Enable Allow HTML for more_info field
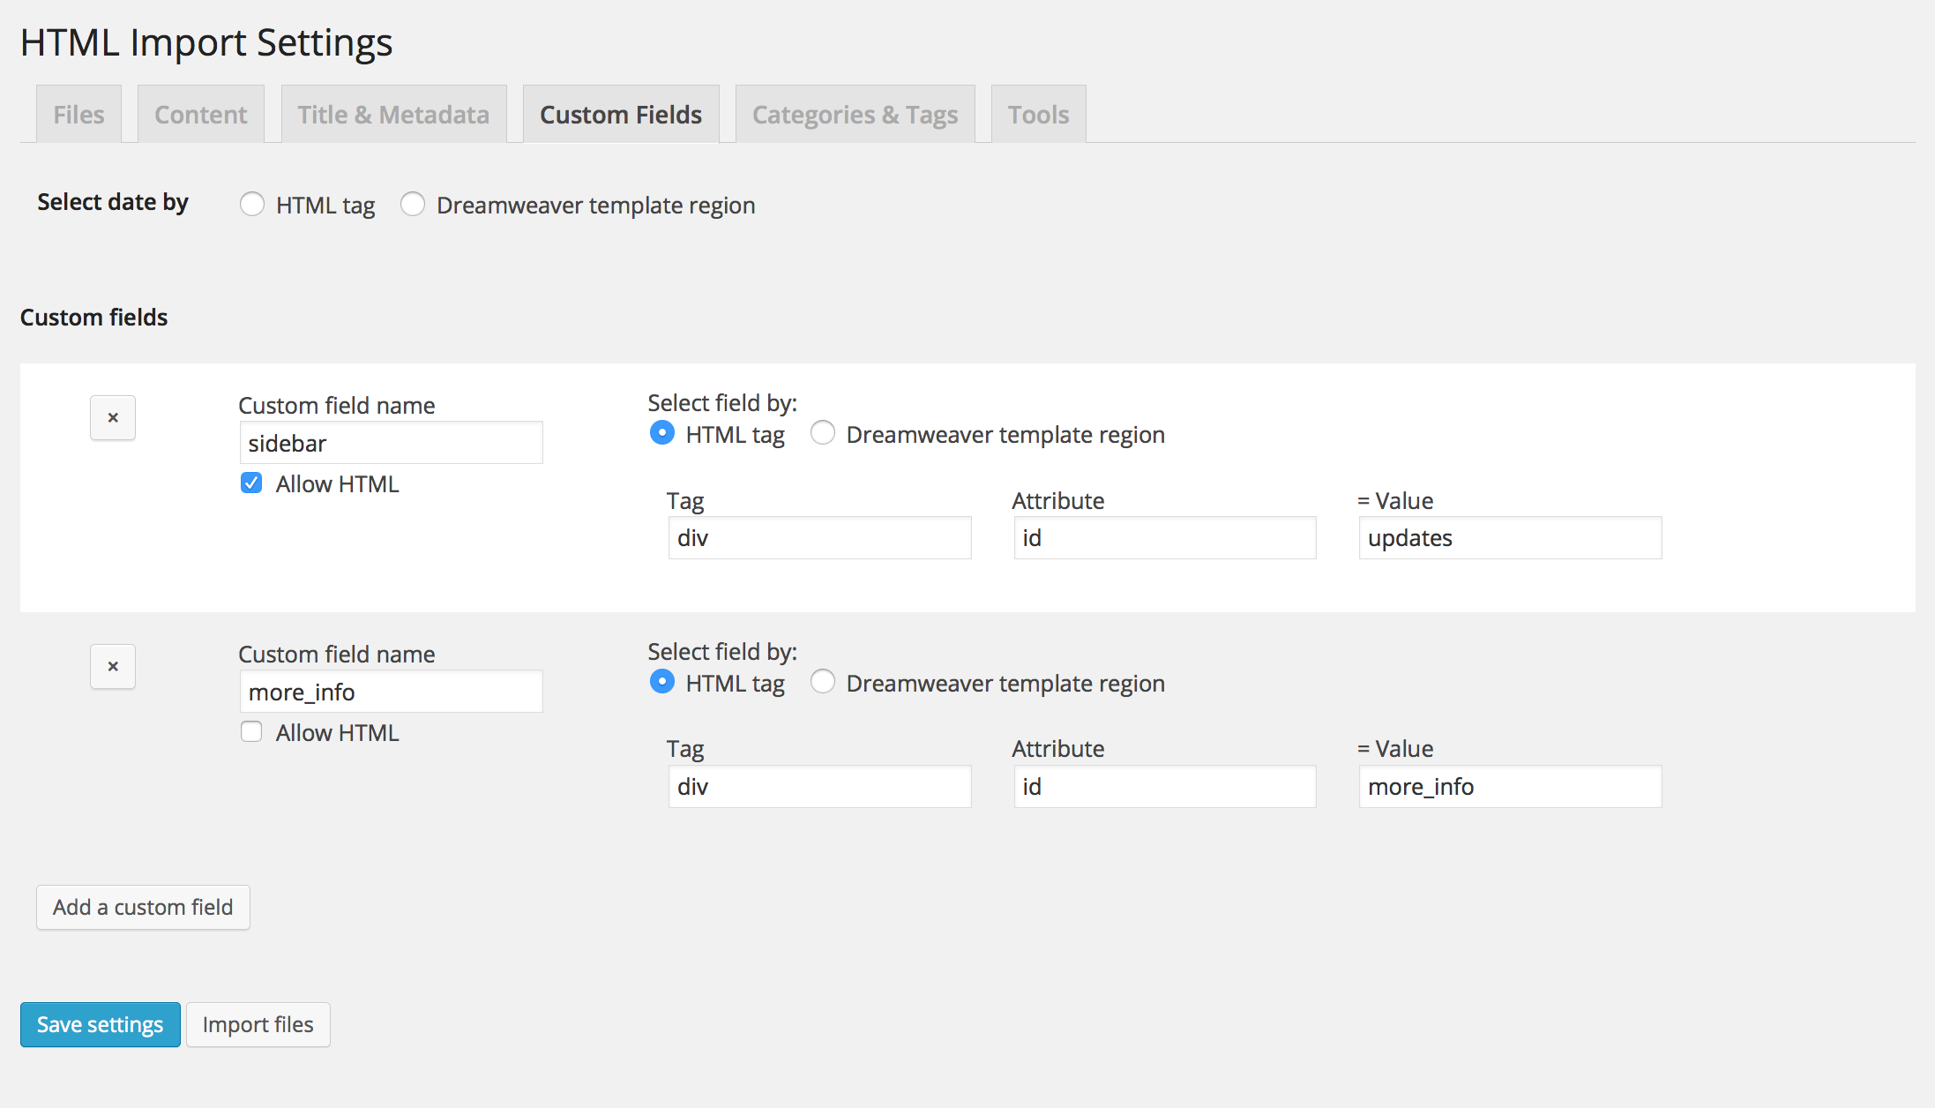The width and height of the screenshot is (1935, 1108). click(x=251, y=732)
